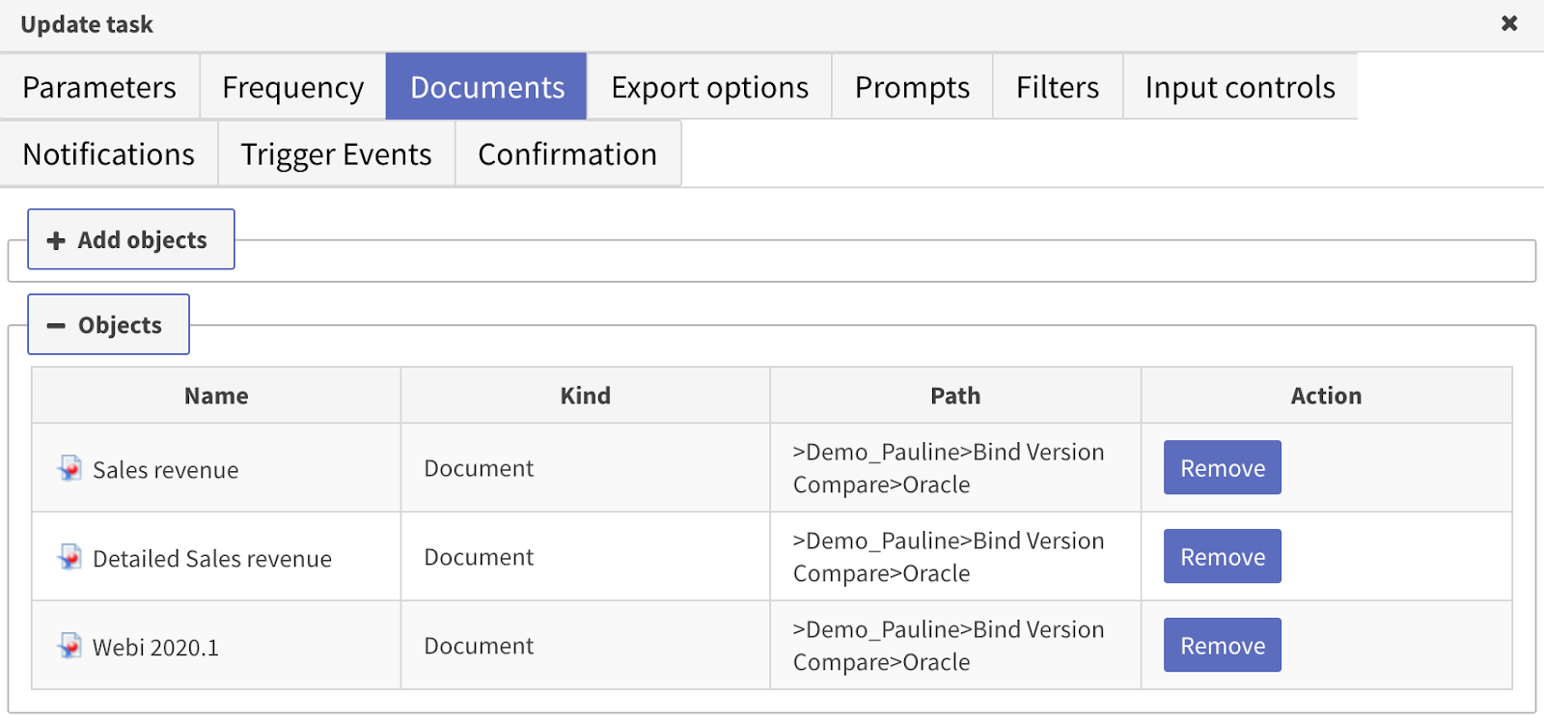1544x721 pixels.
Task: Click the plus icon on Add objects
Action: point(55,239)
